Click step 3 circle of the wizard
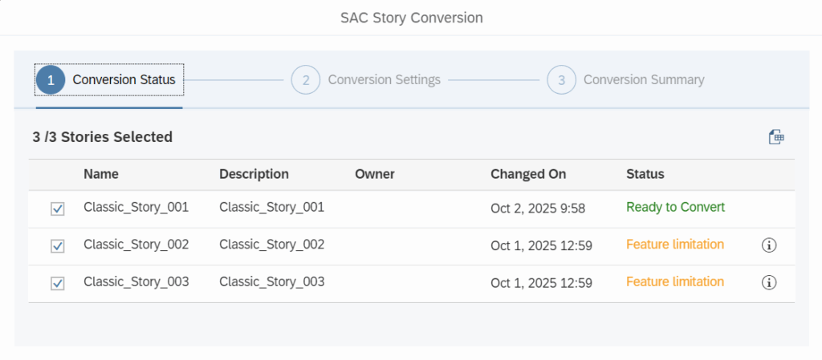Image resolution: width=822 pixels, height=360 pixels. 561,80
